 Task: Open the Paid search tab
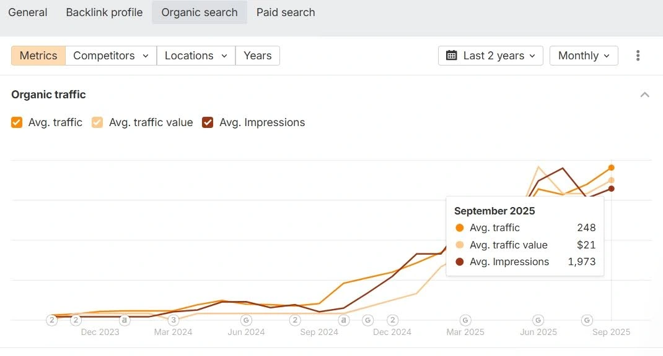pos(286,12)
